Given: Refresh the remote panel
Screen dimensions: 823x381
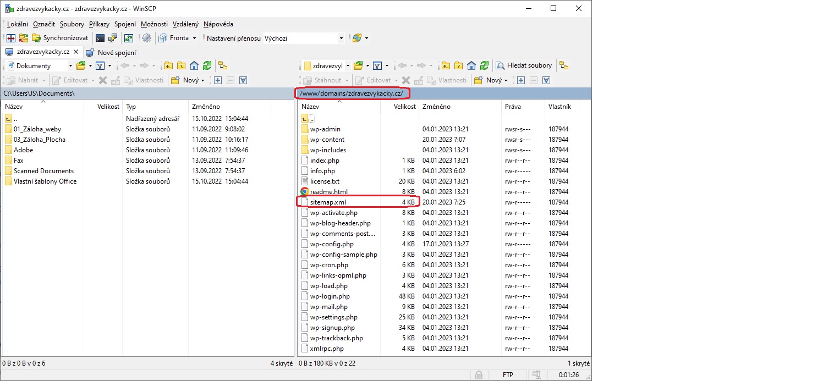Looking at the screenshot, I should click(484, 65).
